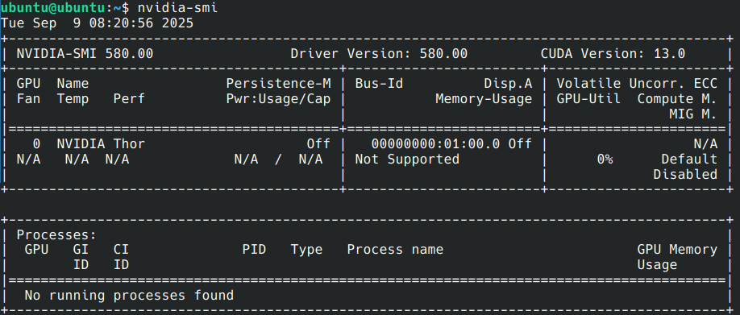
Task: Click the Disabled MIG mode value
Action: tap(685, 174)
